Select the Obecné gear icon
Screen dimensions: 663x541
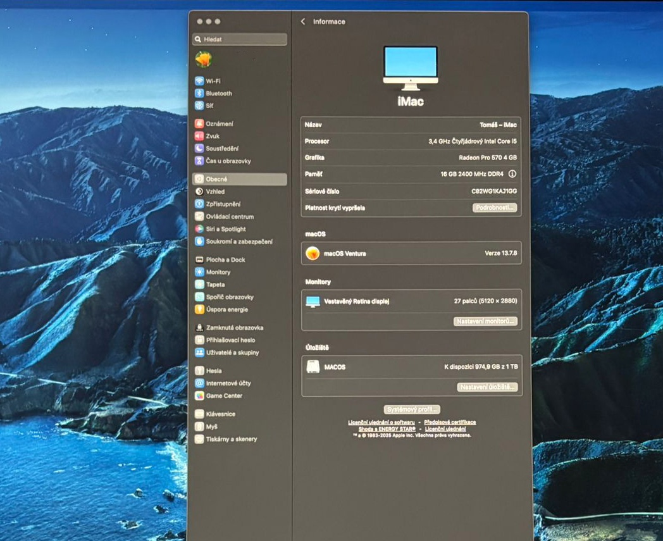(199, 179)
